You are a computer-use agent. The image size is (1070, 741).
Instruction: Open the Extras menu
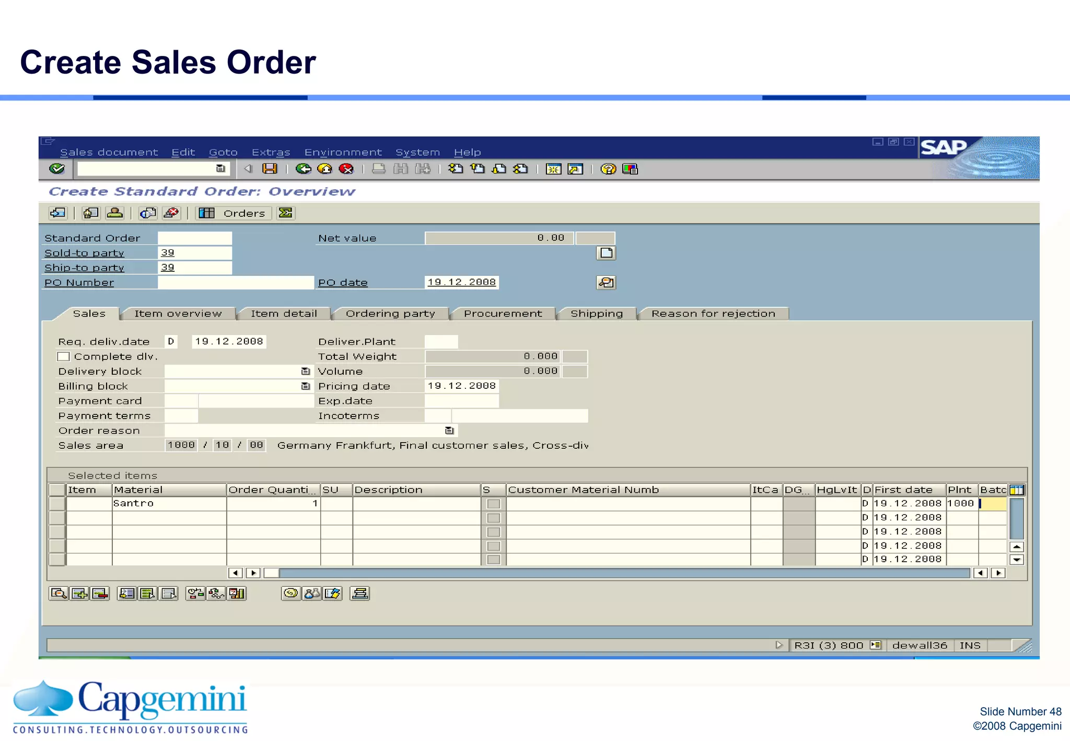tap(271, 153)
